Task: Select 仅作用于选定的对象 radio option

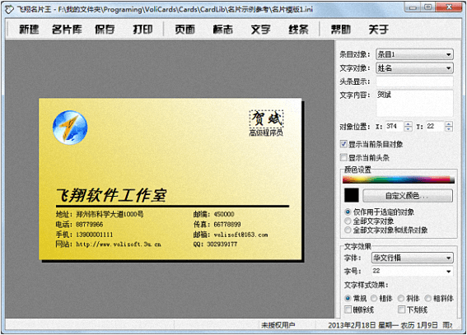Action: [348, 212]
